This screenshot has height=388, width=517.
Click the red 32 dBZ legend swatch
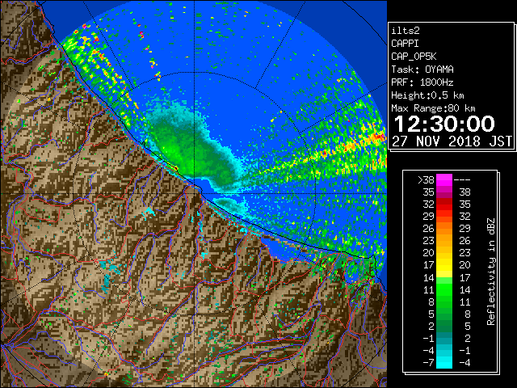point(444,205)
